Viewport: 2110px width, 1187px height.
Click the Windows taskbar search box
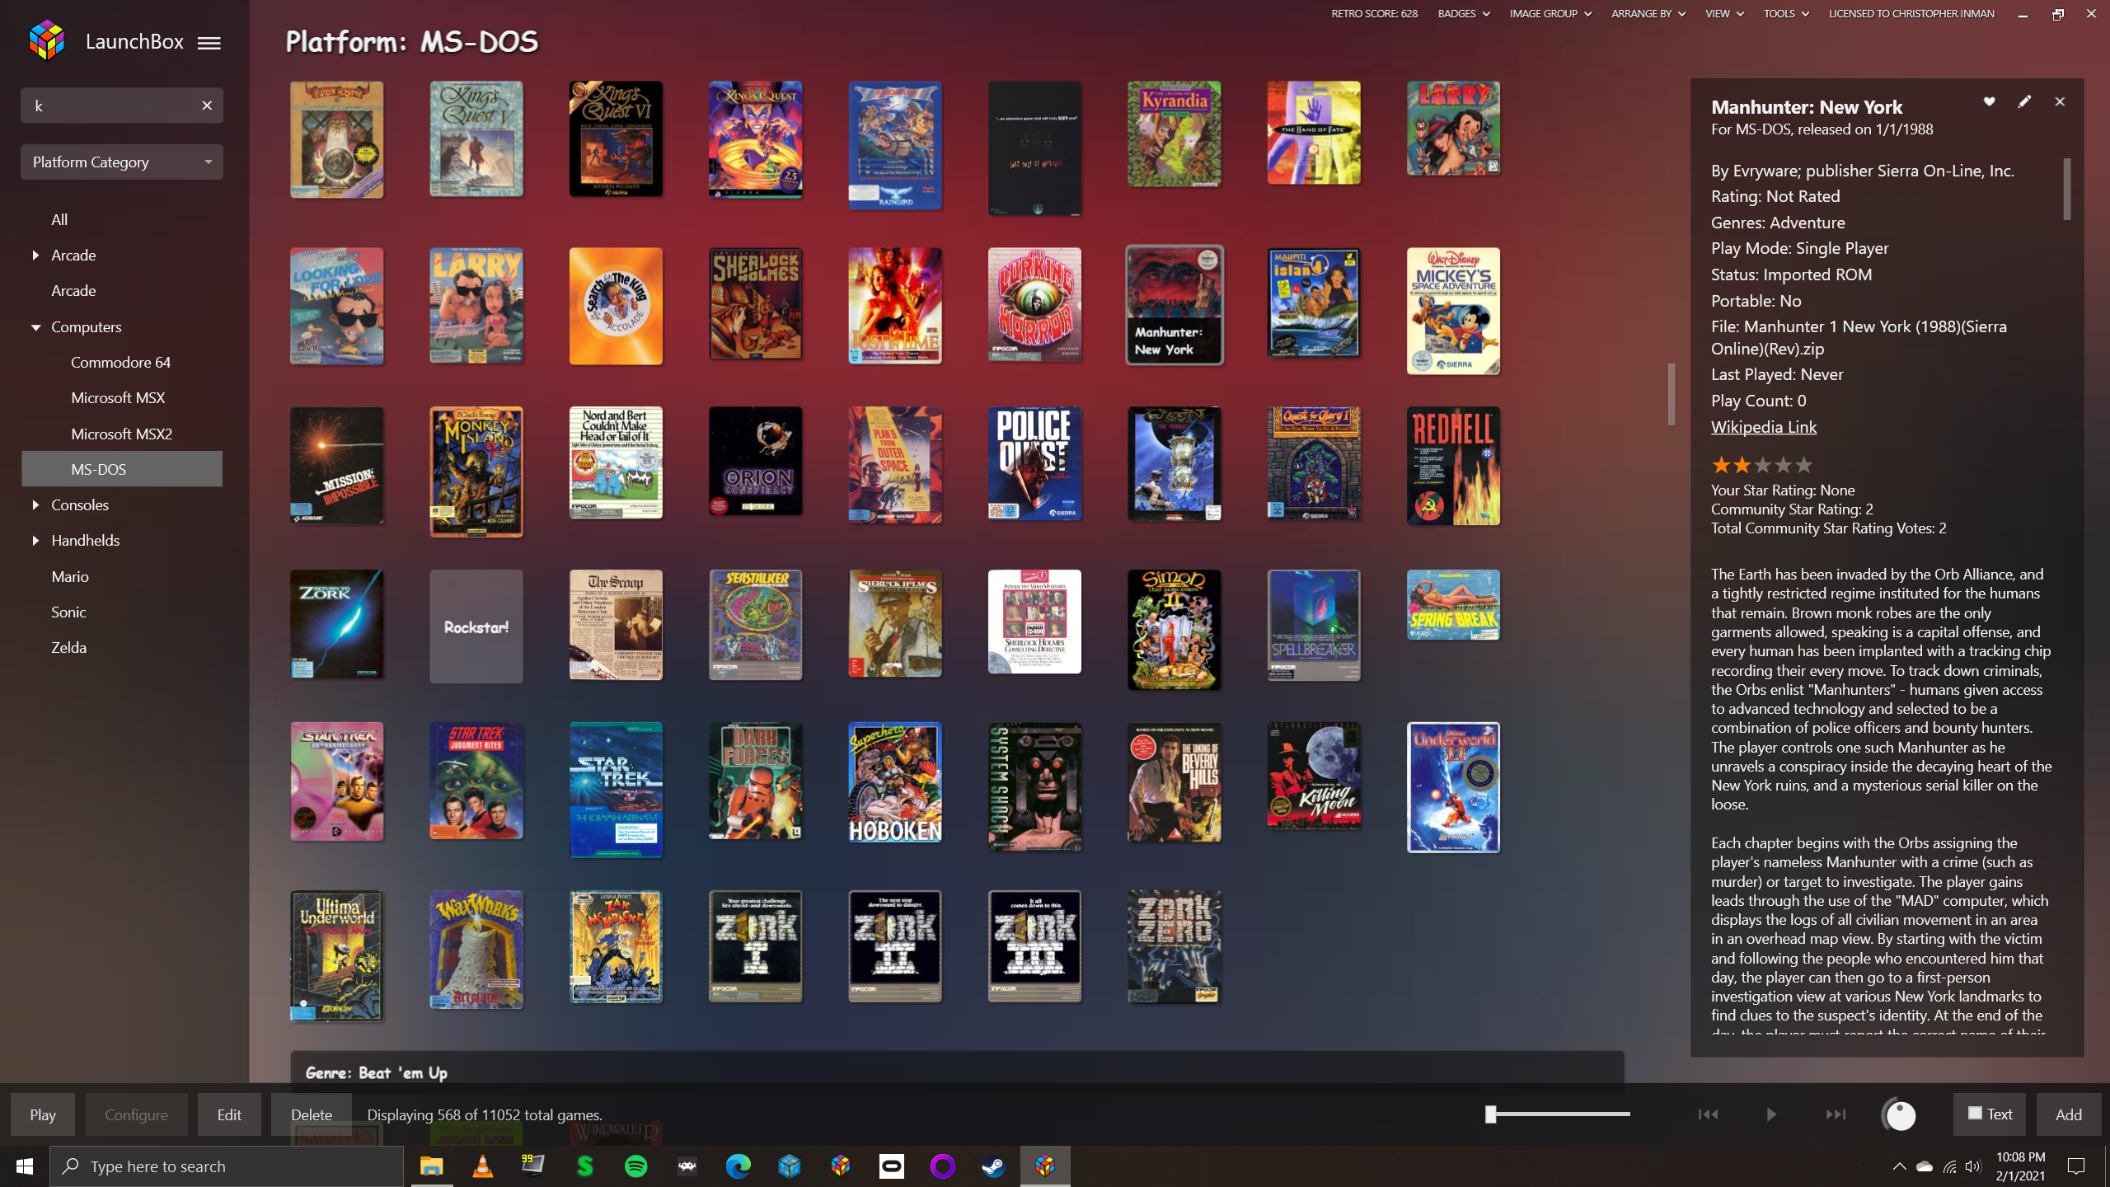pos(227,1166)
